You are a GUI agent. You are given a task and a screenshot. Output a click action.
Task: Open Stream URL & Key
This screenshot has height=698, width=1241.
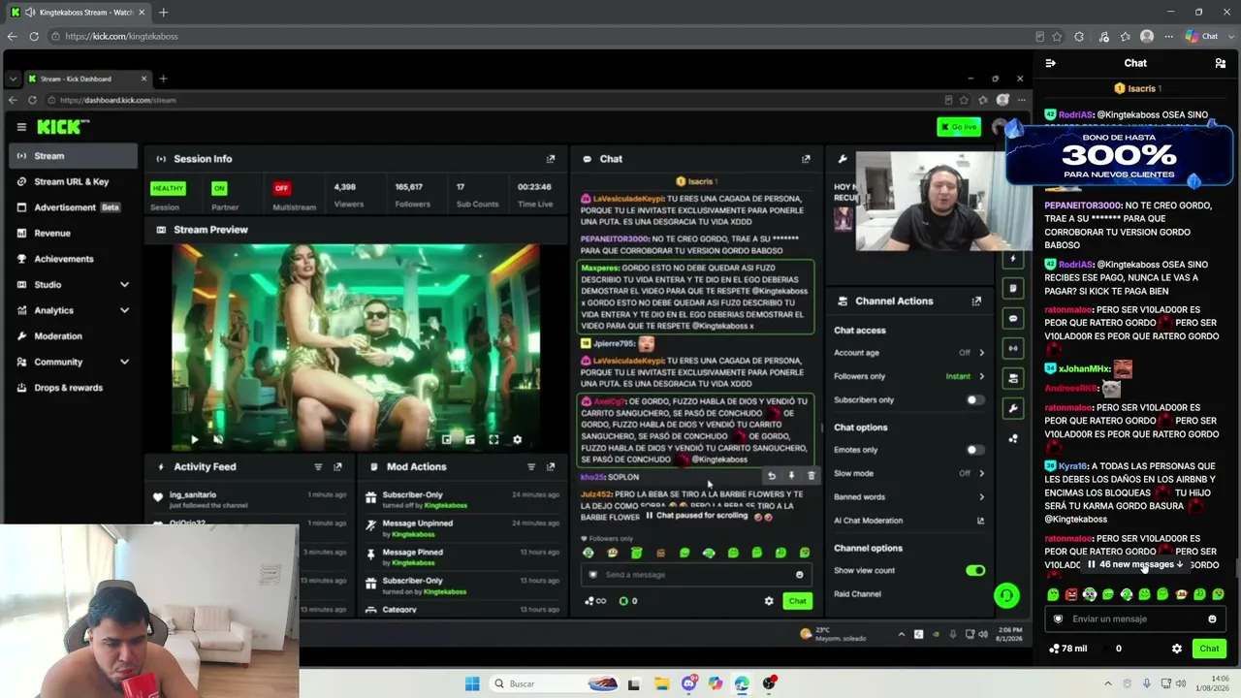coord(74,181)
